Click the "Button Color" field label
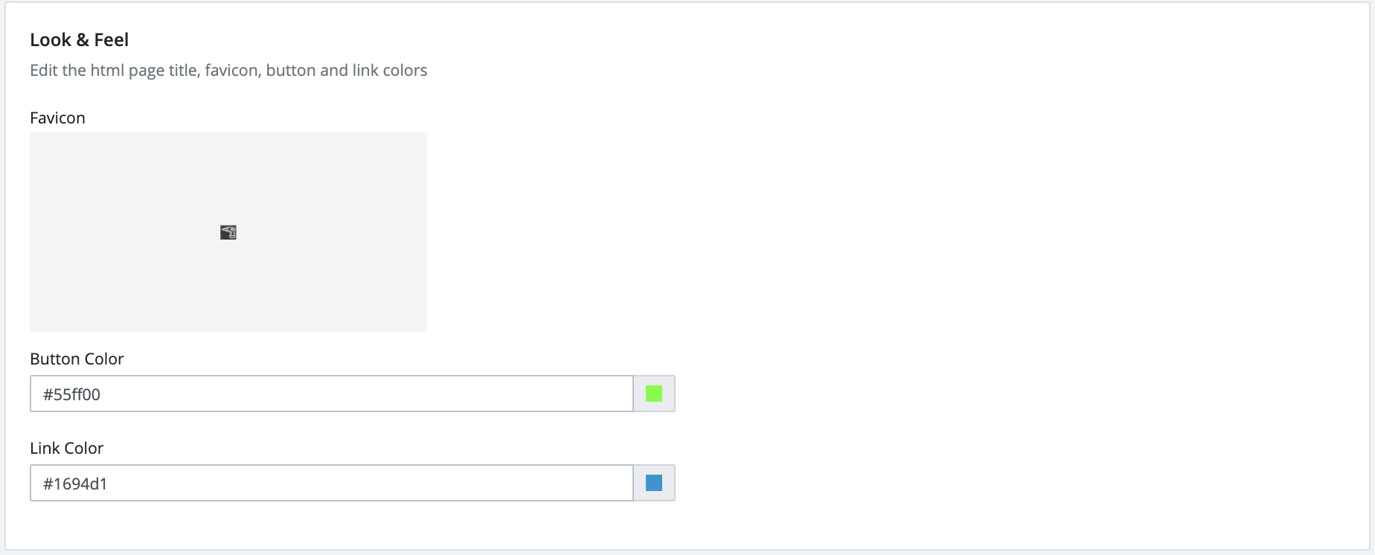The width and height of the screenshot is (1375, 555). (77, 359)
